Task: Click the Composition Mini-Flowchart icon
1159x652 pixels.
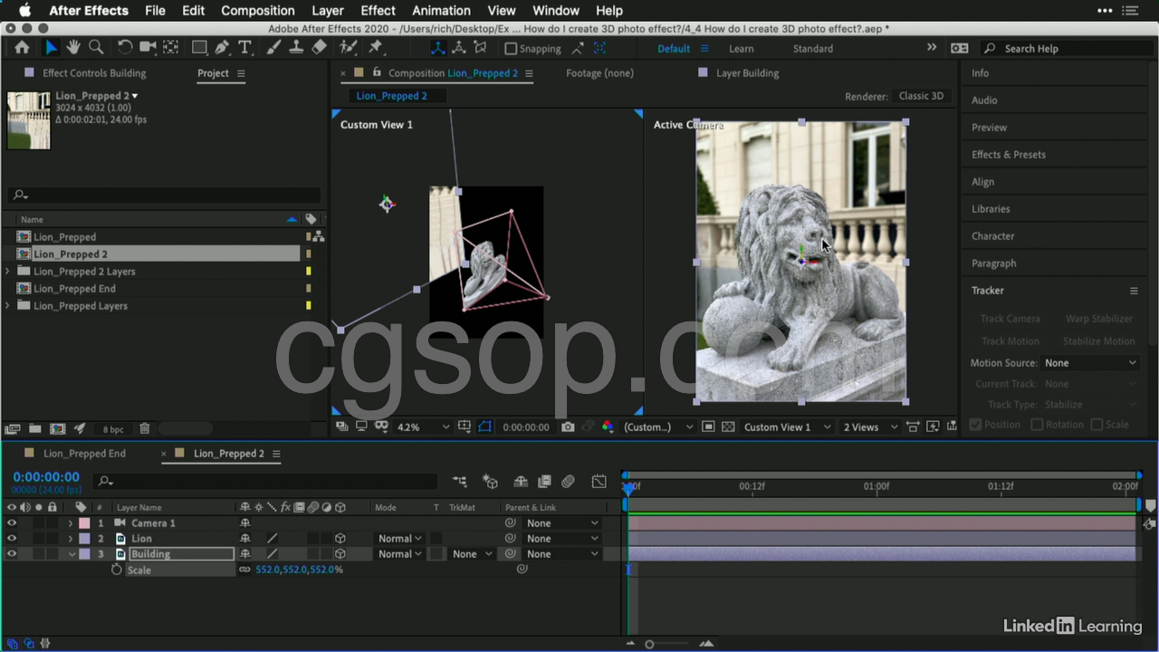Action: click(460, 482)
